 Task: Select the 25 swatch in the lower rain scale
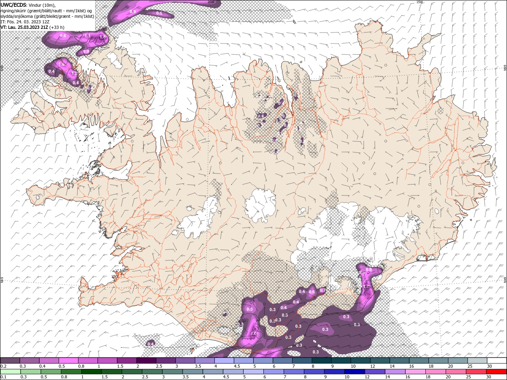click(x=476, y=371)
